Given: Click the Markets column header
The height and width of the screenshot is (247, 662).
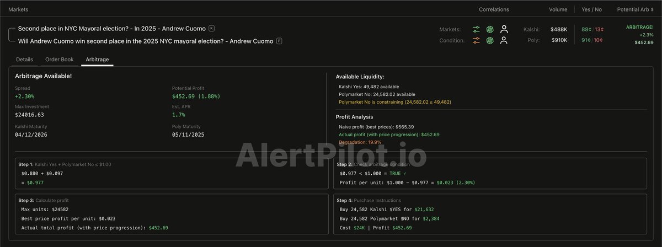Looking at the screenshot, I should pyautogui.click(x=19, y=9).
